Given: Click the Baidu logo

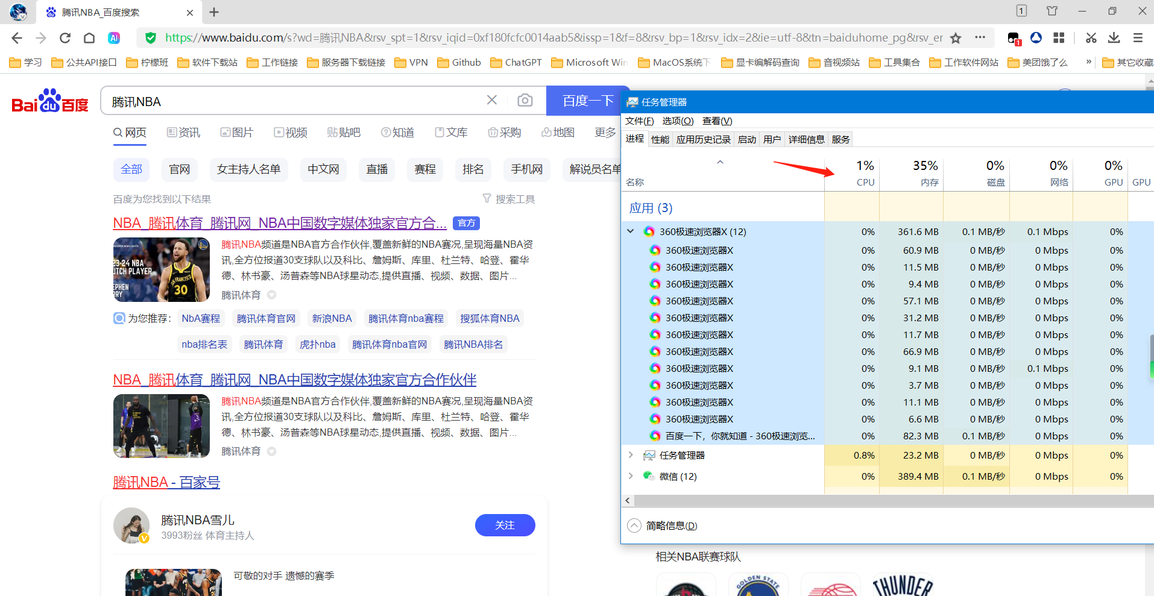Looking at the screenshot, I should click(x=50, y=101).
